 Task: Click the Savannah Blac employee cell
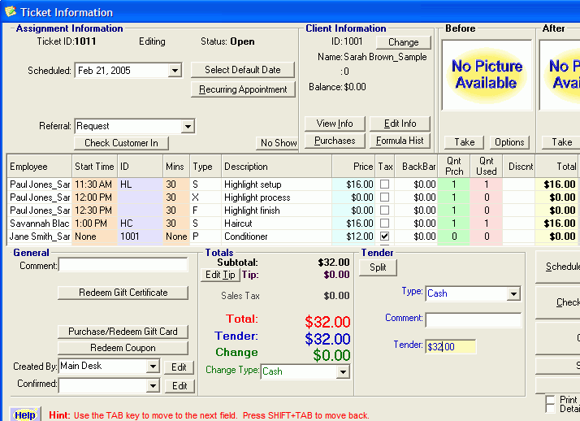pos(39,223)
